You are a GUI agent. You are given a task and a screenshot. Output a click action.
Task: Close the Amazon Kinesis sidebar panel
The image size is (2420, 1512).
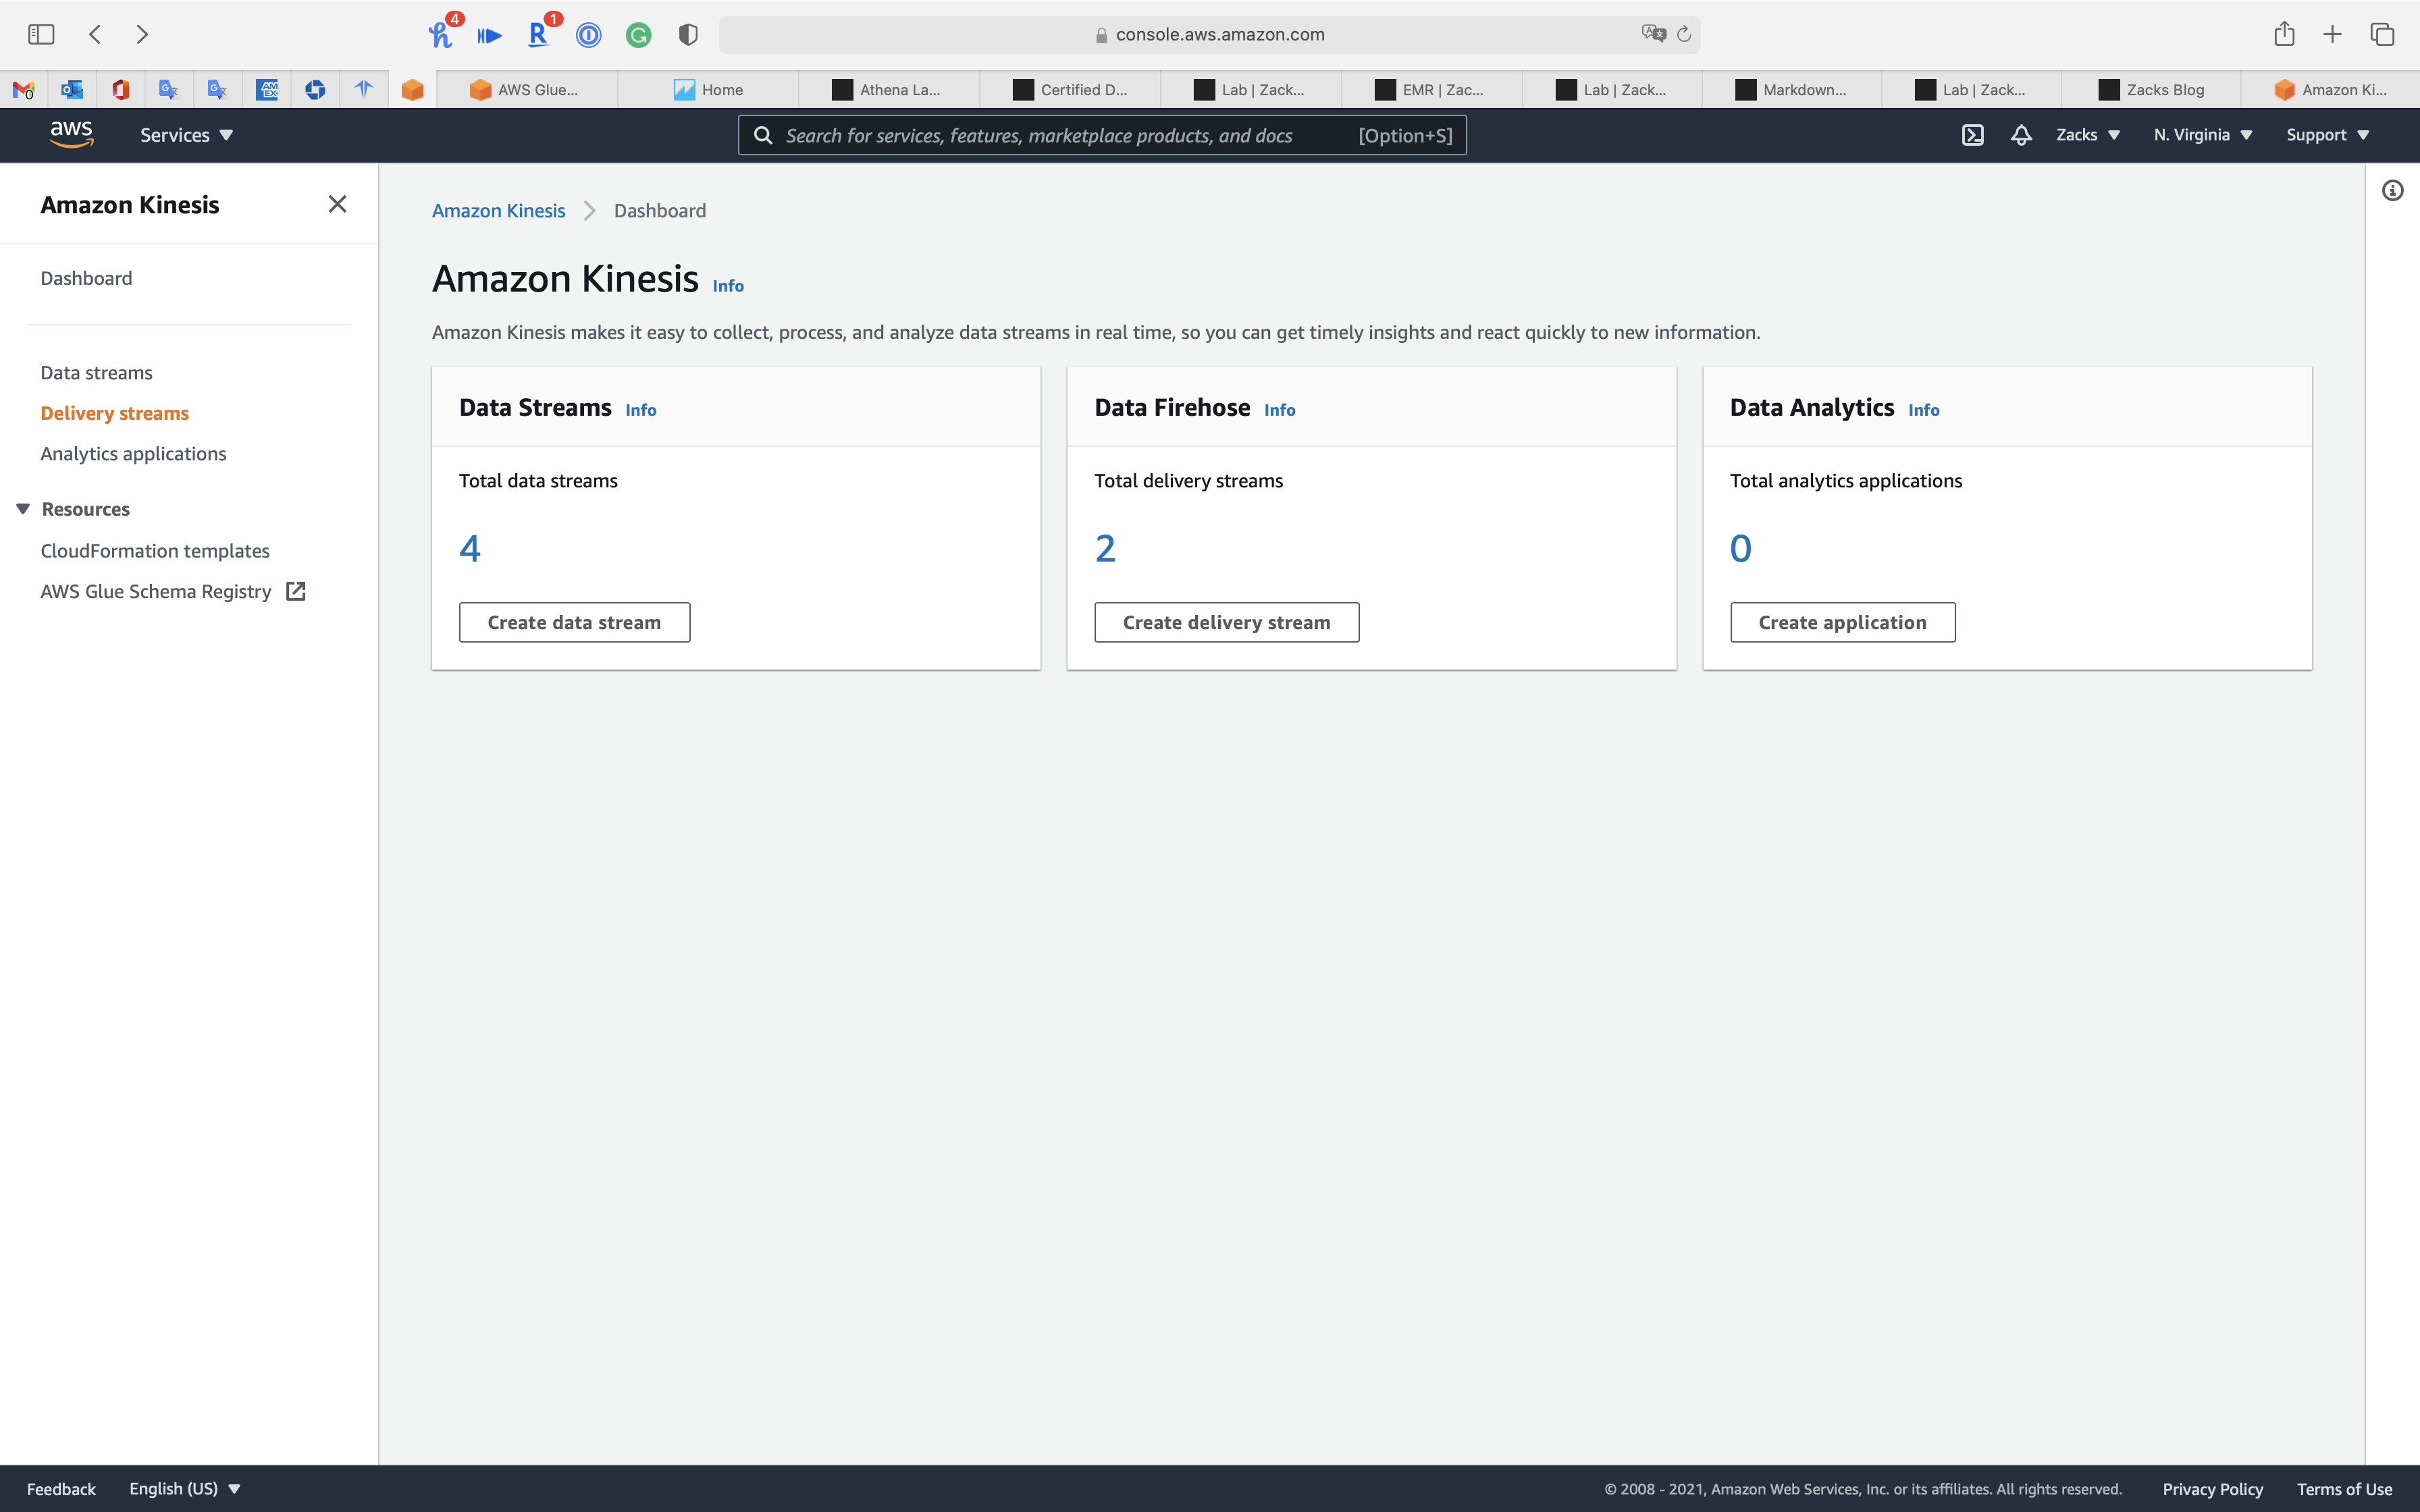coord(337,204)
